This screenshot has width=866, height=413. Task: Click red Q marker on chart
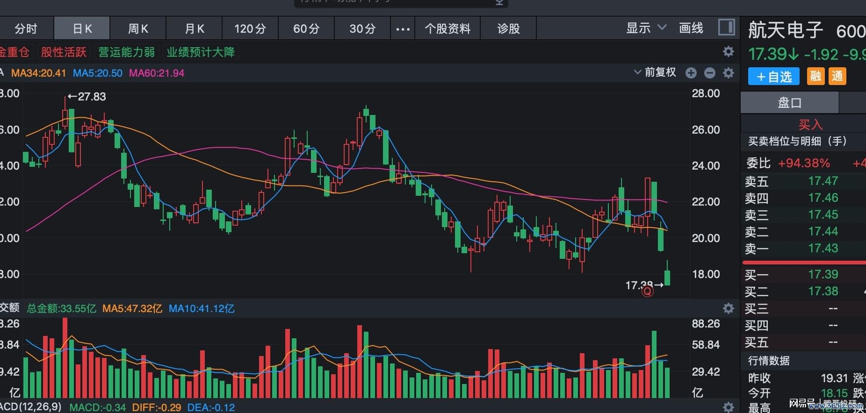648,292
